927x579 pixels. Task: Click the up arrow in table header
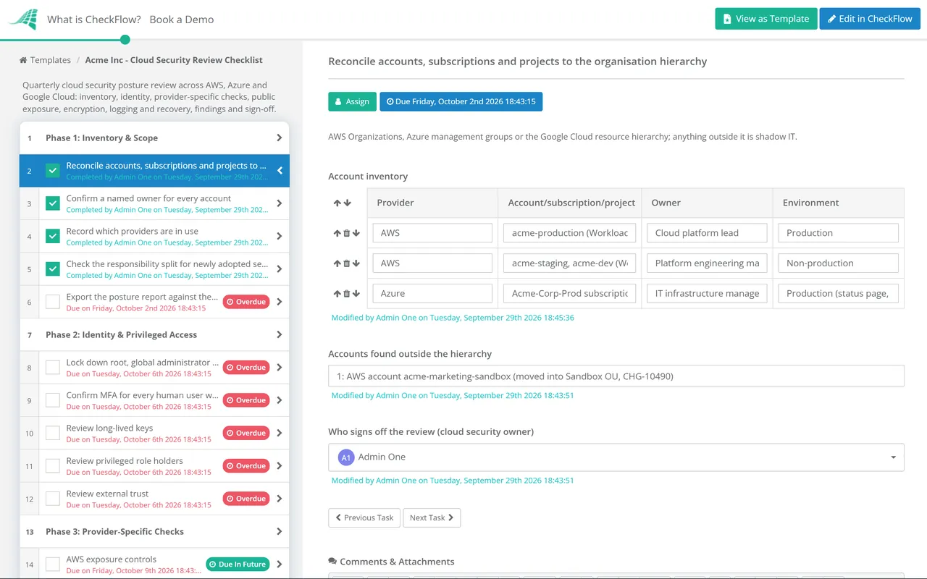pyautogui.click(x=337, y=203)
